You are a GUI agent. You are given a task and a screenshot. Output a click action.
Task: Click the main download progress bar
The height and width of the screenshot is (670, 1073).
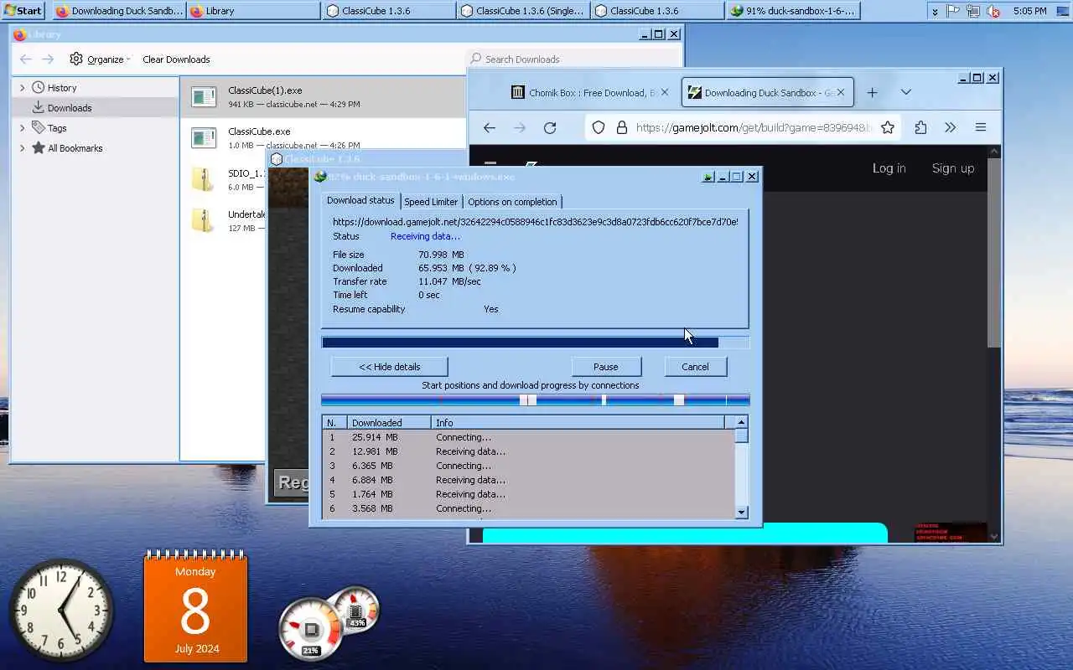(535, 342)
